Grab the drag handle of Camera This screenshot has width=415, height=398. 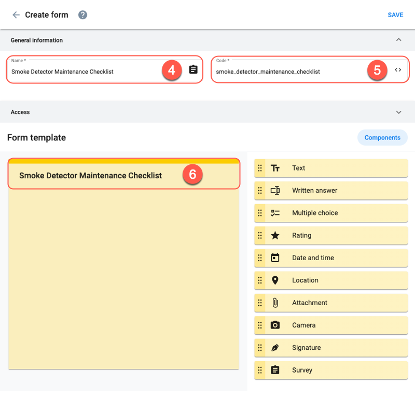[260, 325]
